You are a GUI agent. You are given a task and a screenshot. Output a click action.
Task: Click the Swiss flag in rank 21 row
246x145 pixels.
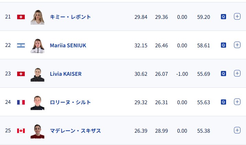click(x=21, y=17)
